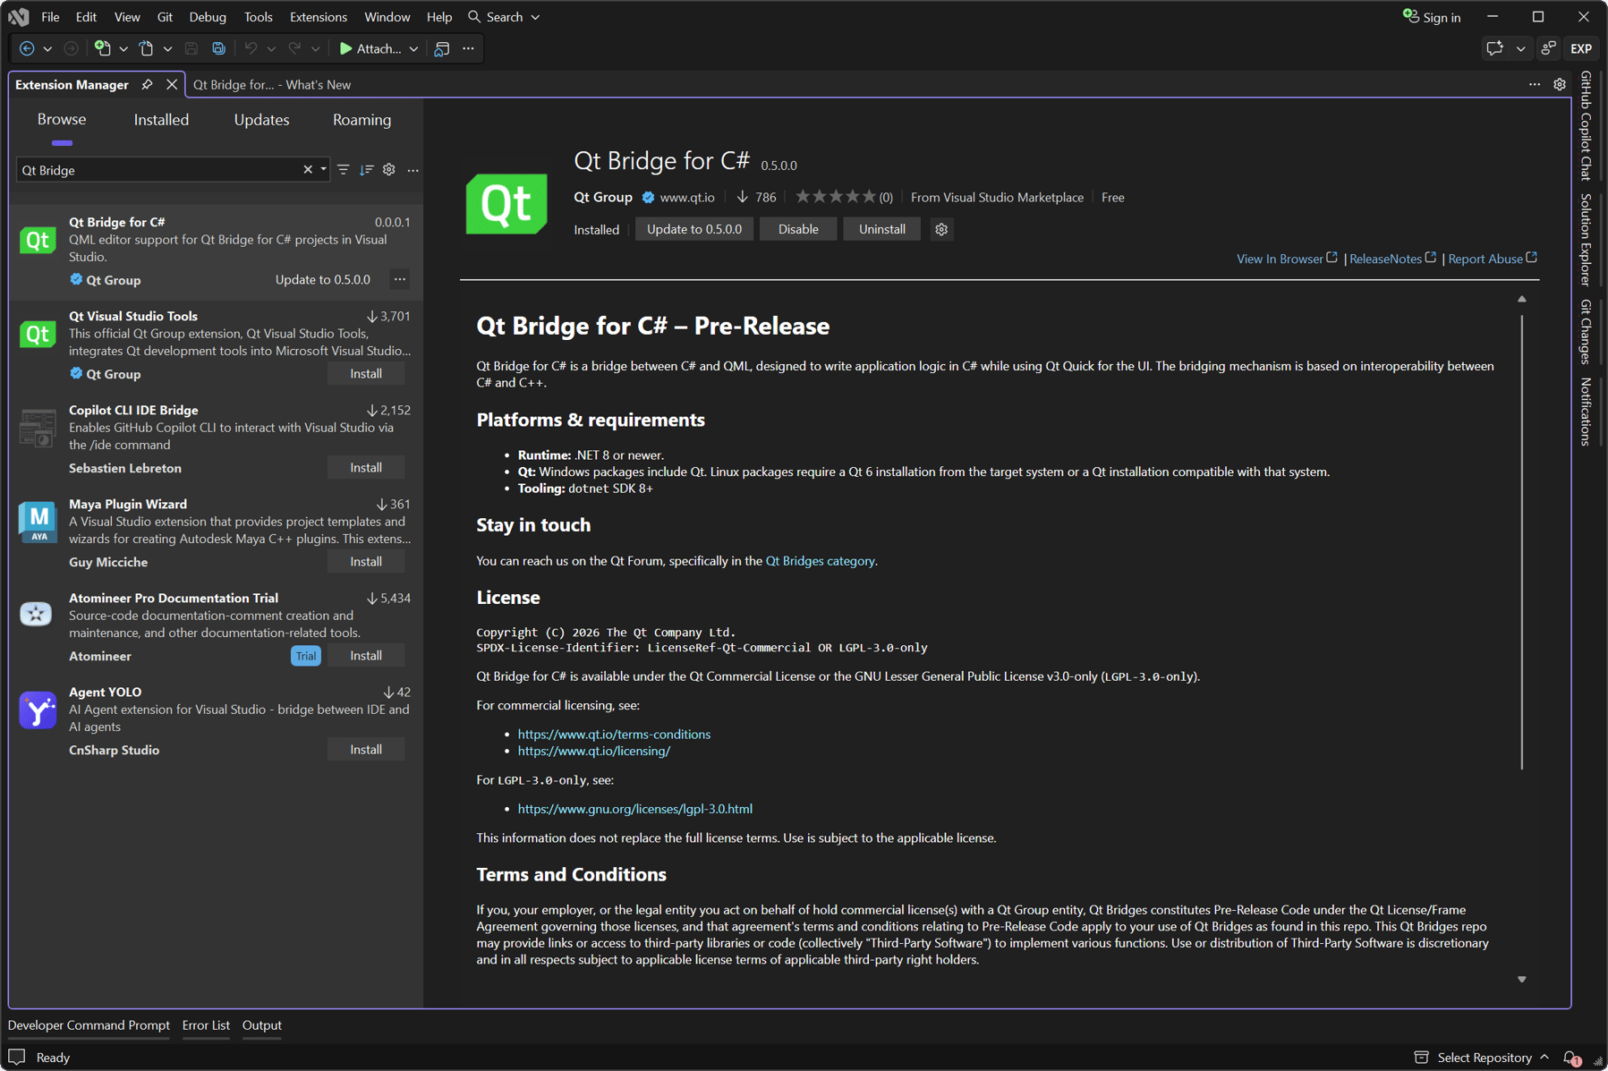This screenshot has width=1608, height=1071.
Task: Click the Open File toolbar icon
Action: (x=146, y=48)
